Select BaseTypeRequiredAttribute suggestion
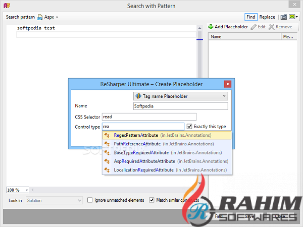Image resolution: width=303 pixels, height=227 pixels. (x=167, y=153)
